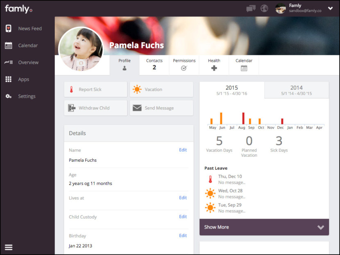Edit the Birthday field
The width and height of the screenshot is (340, 255).
coord(183,235)
